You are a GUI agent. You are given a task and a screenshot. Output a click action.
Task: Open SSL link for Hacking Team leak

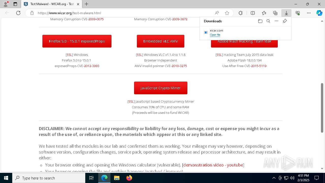pyautogui.click(x=219, y=55)
